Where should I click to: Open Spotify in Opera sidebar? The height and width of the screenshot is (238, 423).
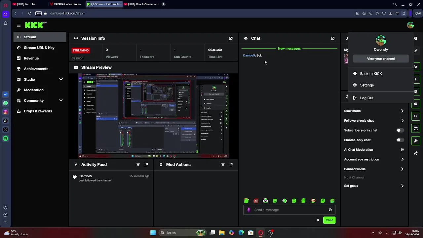click(5, 139)
